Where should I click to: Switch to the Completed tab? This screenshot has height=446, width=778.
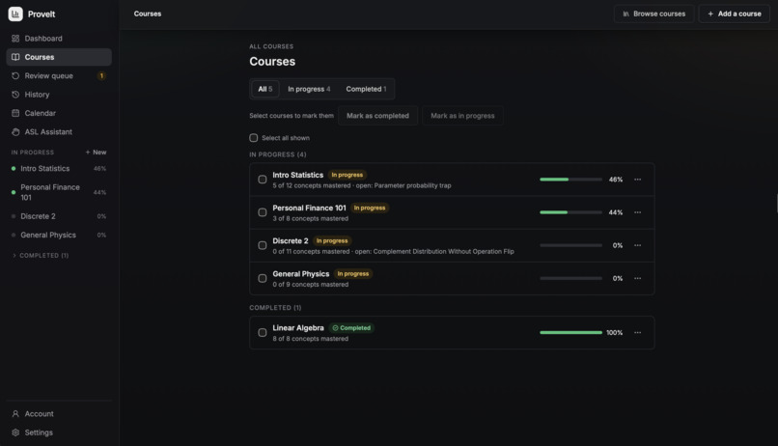tap(366, 90)
